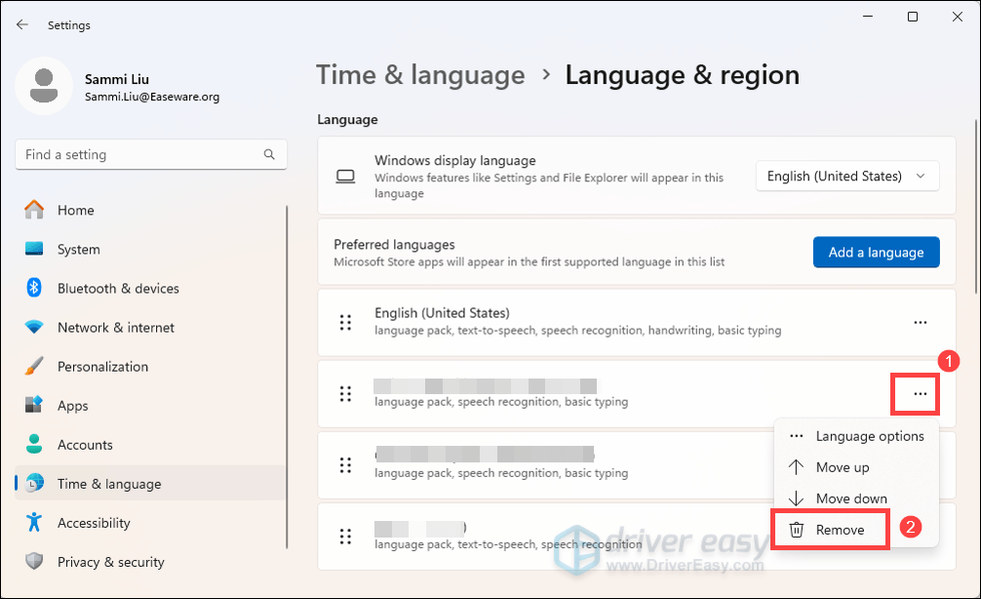Click the Network & internet wifi icon
This screenshot has width=981, height=599.
[35, 327]
